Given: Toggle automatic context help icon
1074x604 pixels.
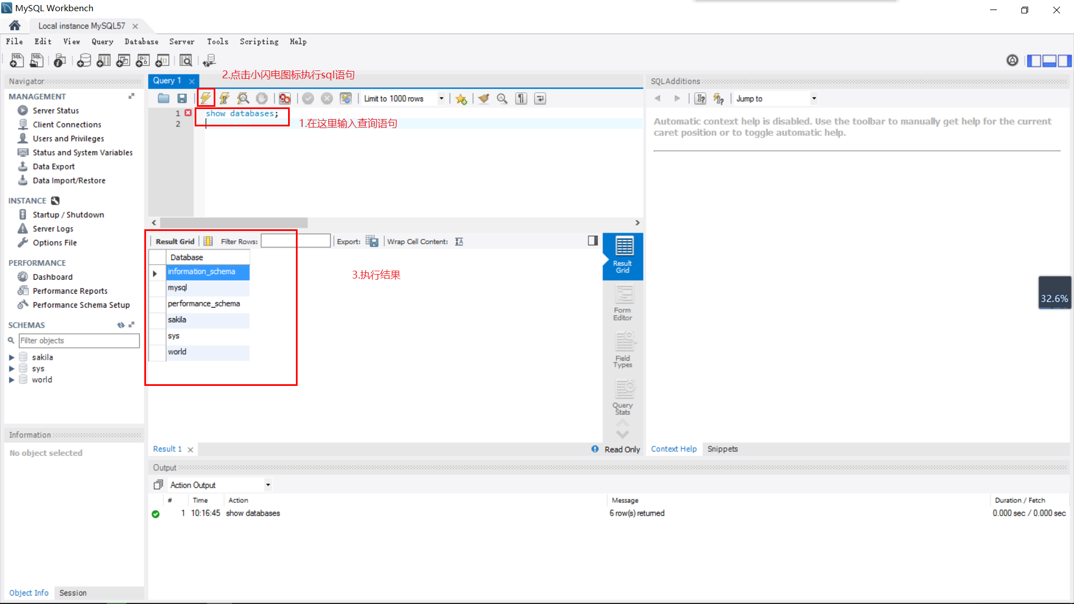Looking at the screenshot, I should coord(718,98).
